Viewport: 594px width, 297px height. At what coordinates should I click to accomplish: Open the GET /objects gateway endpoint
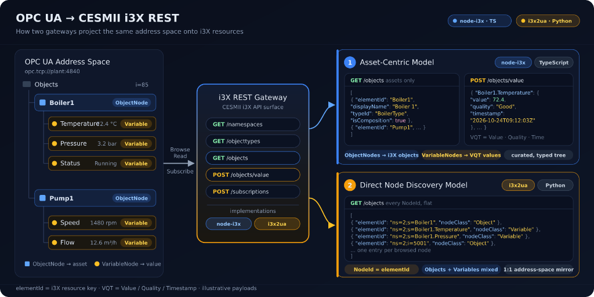(x=253, y=158)
